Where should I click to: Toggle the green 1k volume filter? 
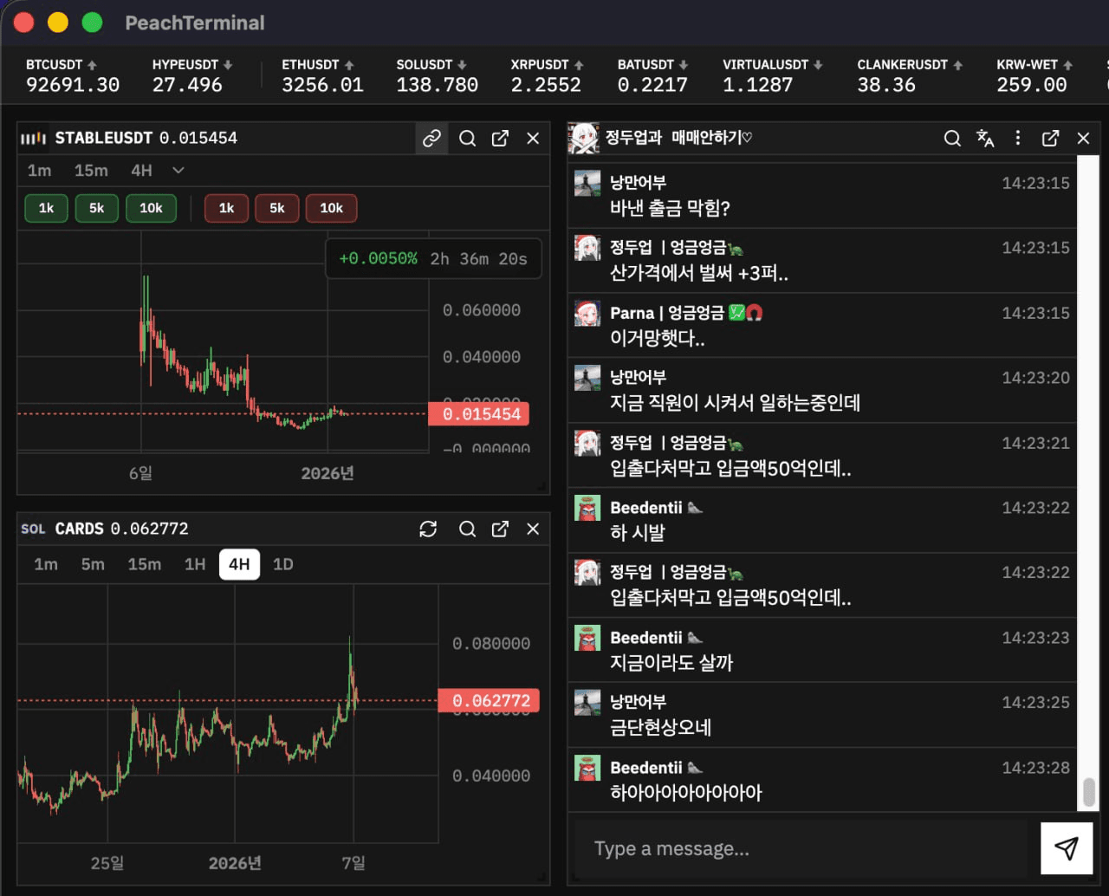point(45,208)
